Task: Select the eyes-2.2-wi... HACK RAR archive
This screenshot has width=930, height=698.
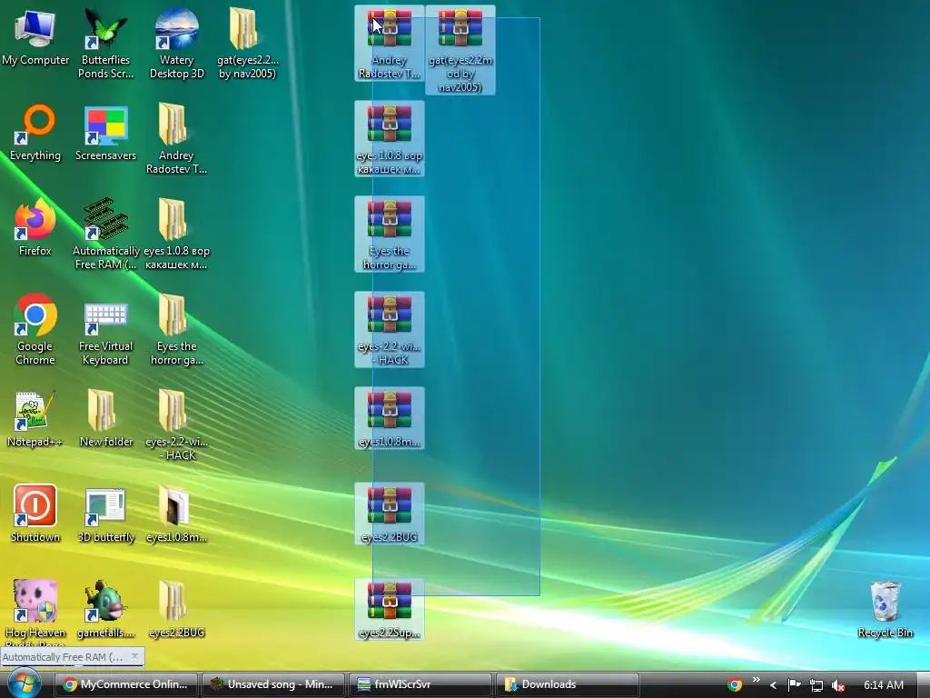Action: tap(389, 330)
